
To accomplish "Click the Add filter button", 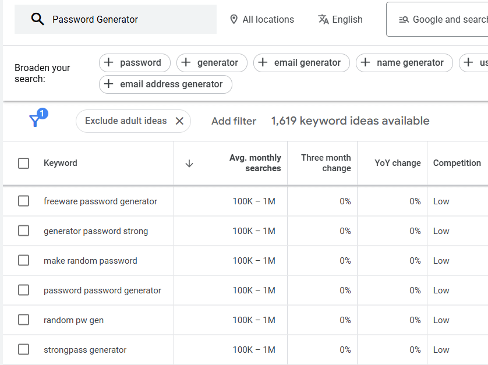I will [234, 121].
